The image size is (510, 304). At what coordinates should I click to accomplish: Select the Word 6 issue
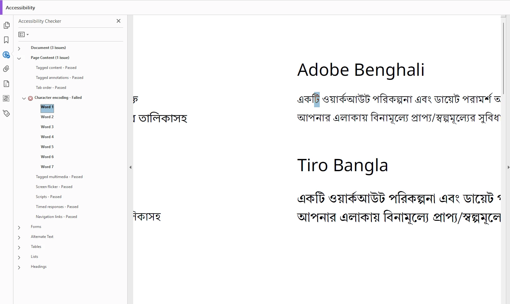click(x=47, y=157)
